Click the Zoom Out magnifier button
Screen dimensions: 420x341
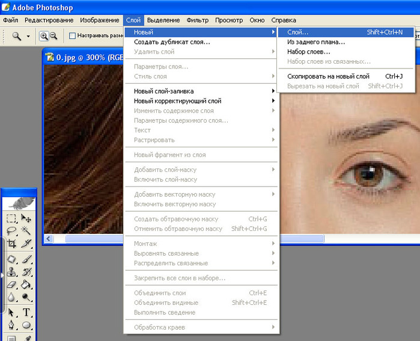(53, 36)
